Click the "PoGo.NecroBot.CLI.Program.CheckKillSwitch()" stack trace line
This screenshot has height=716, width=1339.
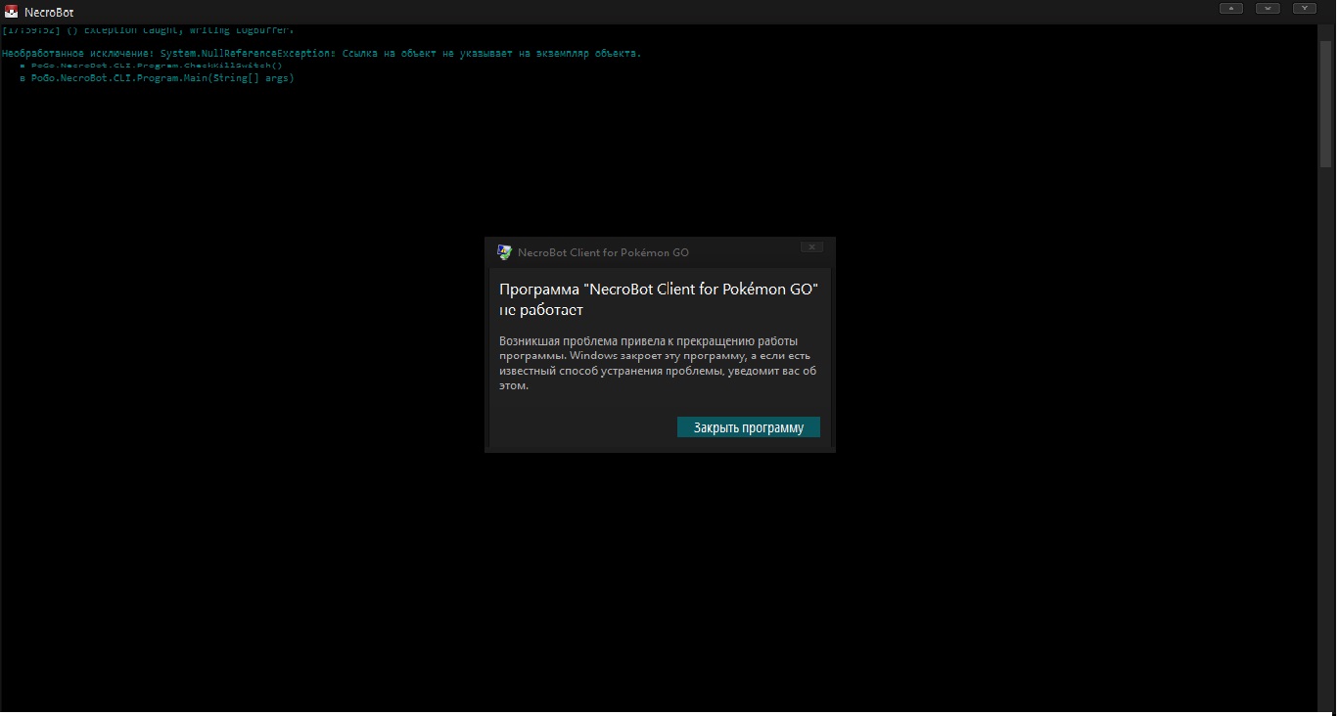tap(151, 66)
